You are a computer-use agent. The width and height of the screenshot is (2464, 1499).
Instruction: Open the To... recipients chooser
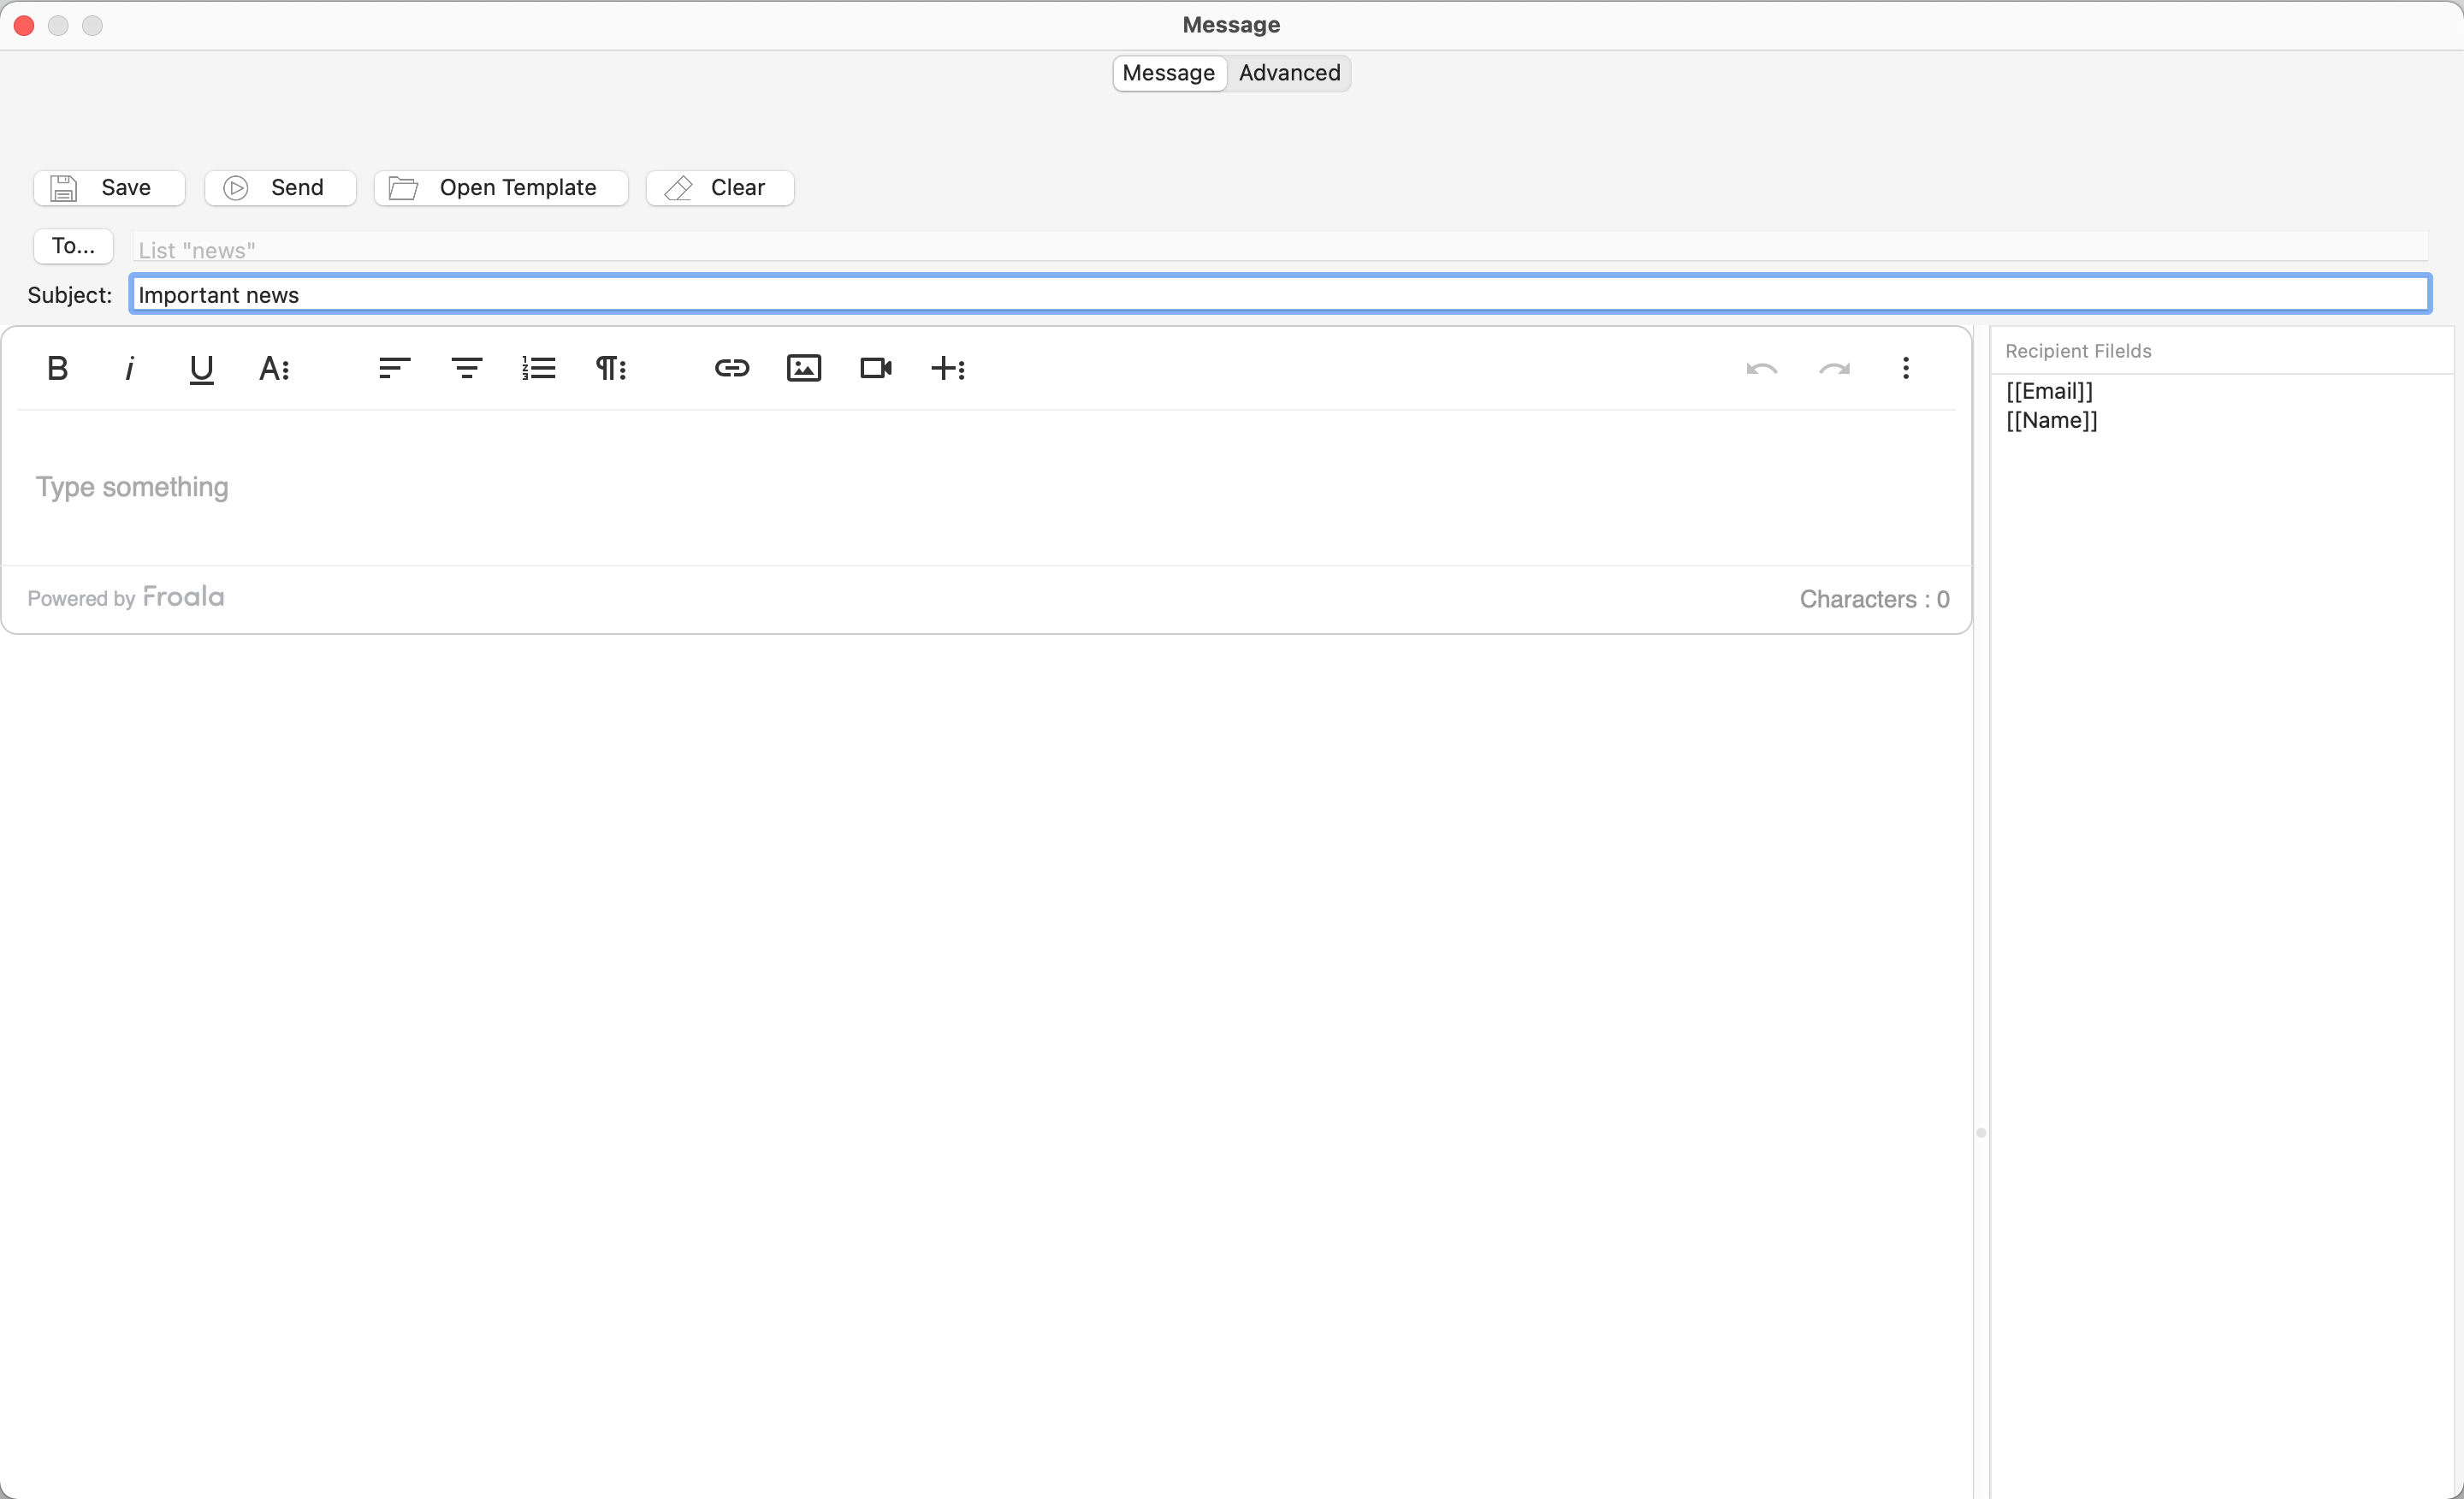point(73,246)
